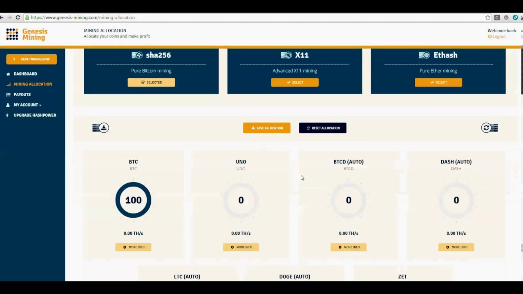Click the LTC (AUTO) coin heading
The width and height of the screenshot is (523, 294).
click(x=187, y=276)
